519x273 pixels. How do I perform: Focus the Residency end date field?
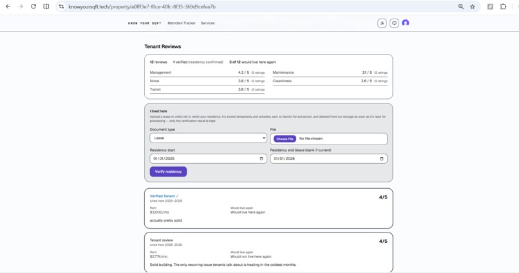[328, 159]
